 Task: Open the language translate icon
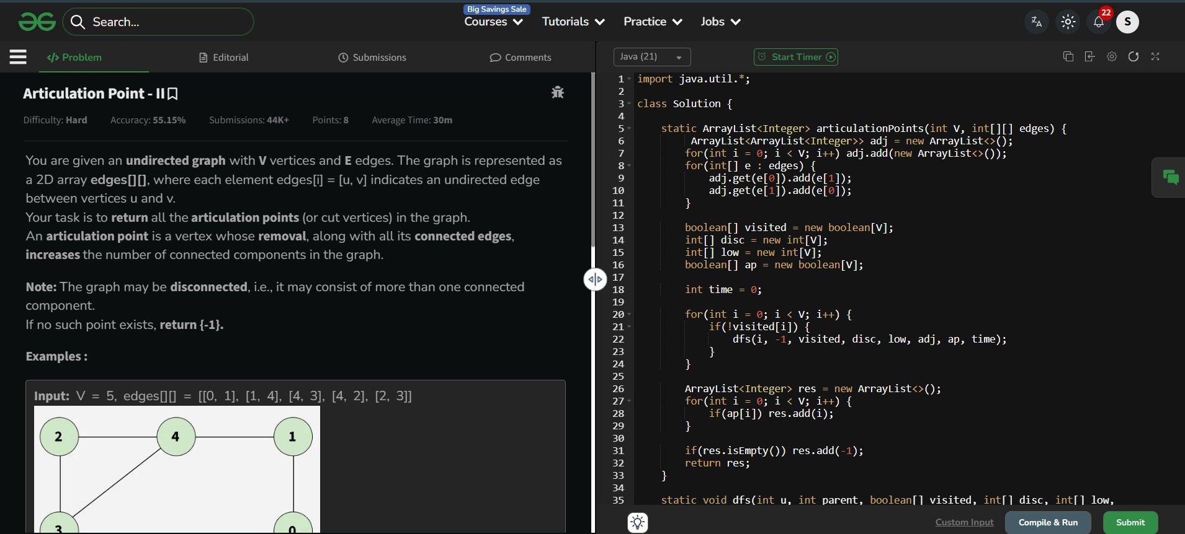tap(1036, 22)
